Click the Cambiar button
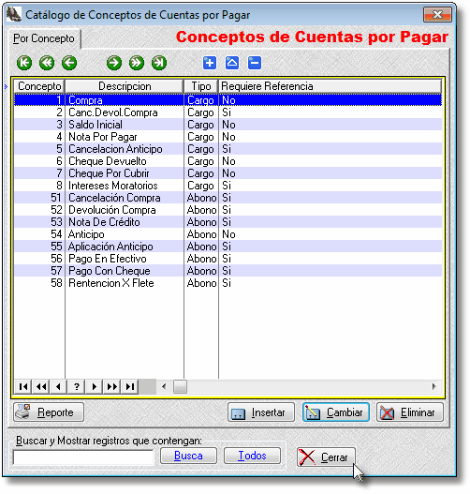Screen dimensions: 470x494 (336, 412)
